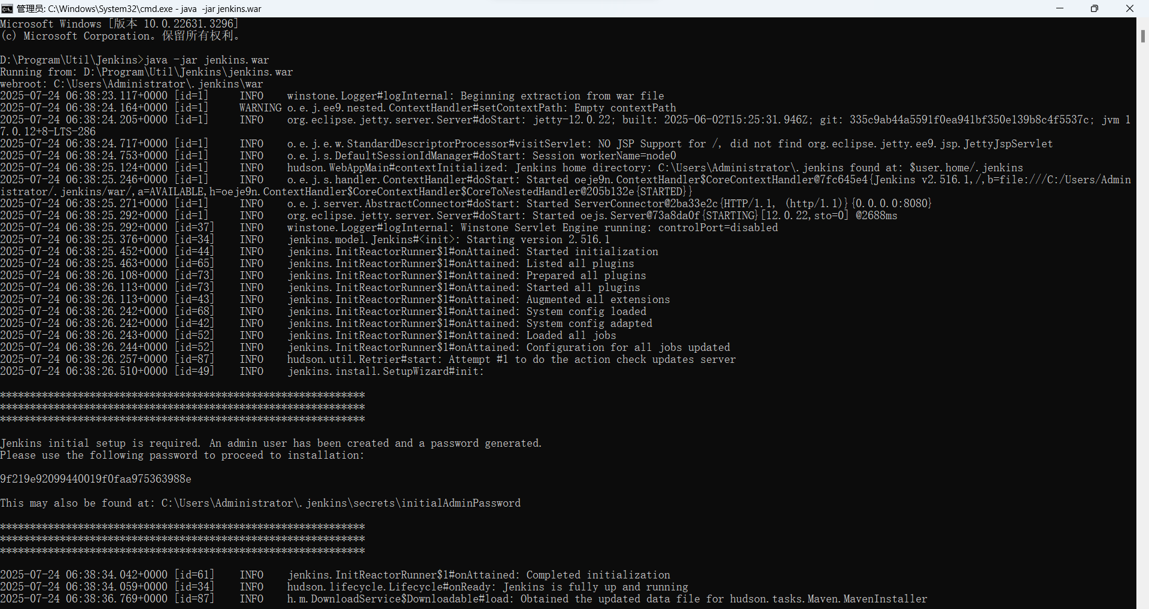Viewport: 1149px width, 609px height.
Task: Click the 'webroot: C:\Users\Administrator\.jenkins\war' line
Action: pyautogui.click(x=132, y=84)
